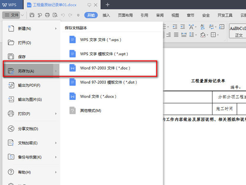The height and width of the screenshot is (185, 246).
Task: Save as Word 97-2003 文件 (*.doc)
Action: [x=112, y=68]
